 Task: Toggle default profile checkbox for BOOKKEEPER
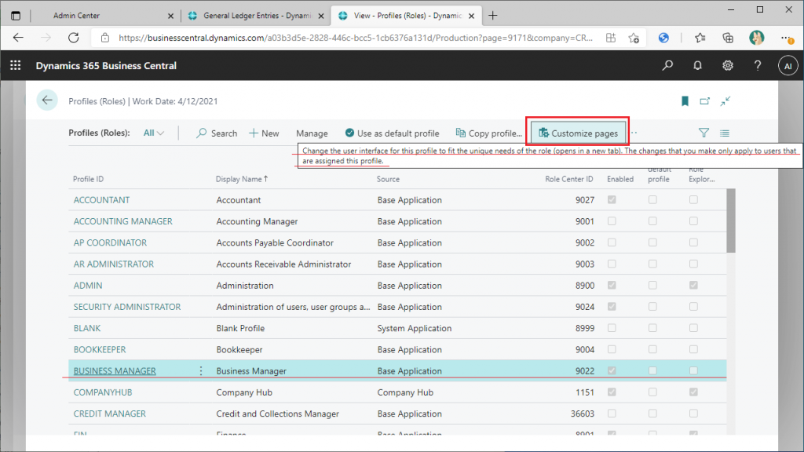[x=652, y=349]
